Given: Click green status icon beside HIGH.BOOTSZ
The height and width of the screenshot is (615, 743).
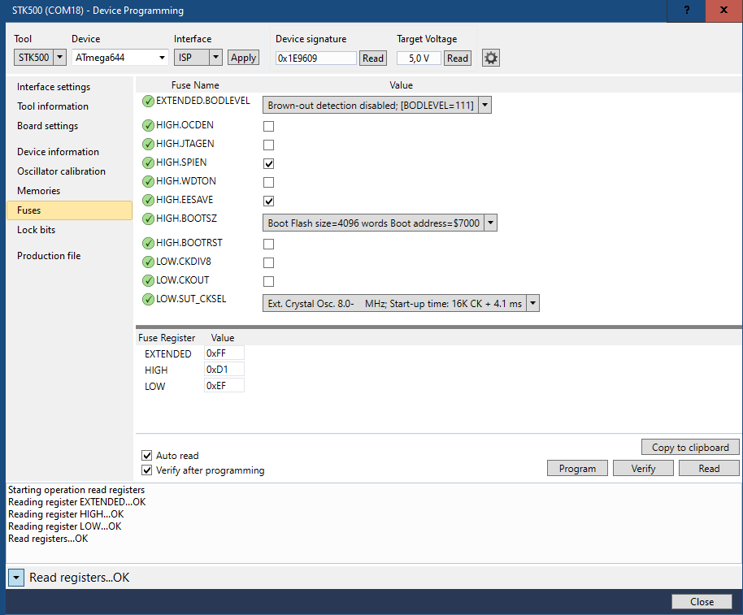Looking at the screenshot, I should (148, 219).
